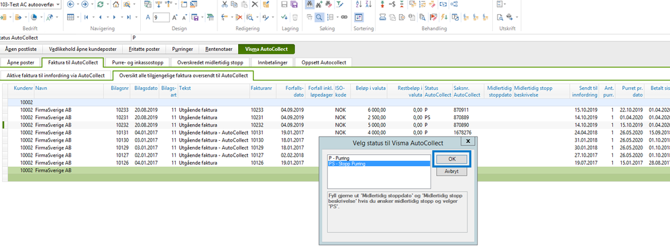The height and width of the screenshot is (246, 670).
Task: Click the custom sort icon in Sortering
Action: pos(359,17)
